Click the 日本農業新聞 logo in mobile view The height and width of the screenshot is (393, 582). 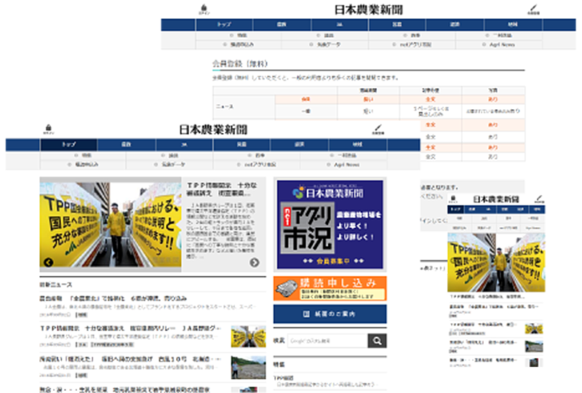496,199
